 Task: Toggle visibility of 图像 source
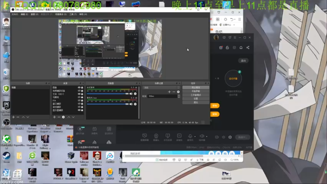click(x=79, y=88)
